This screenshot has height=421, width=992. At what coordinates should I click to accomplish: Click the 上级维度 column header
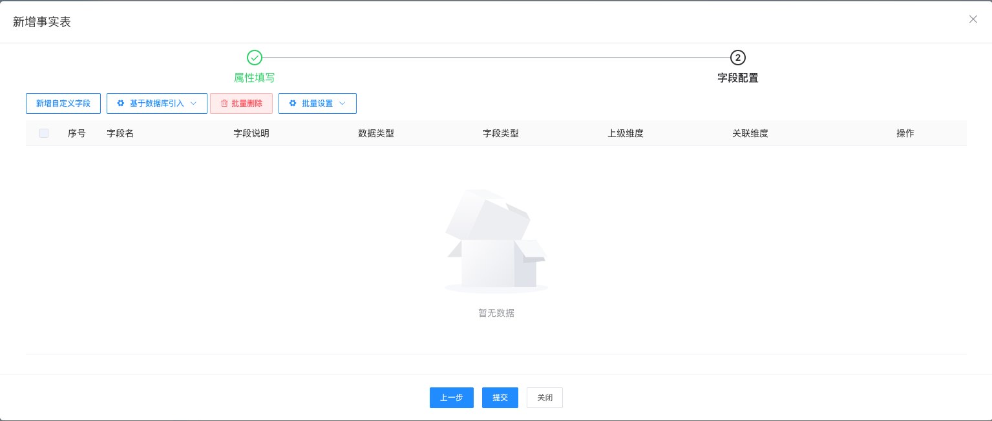[626, 133]
